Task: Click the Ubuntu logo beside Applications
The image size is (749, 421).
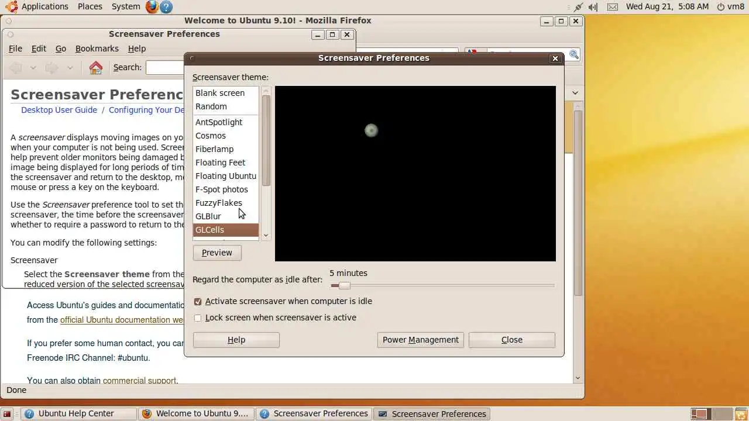Action: pyautogui.click(x=11, y=7)
